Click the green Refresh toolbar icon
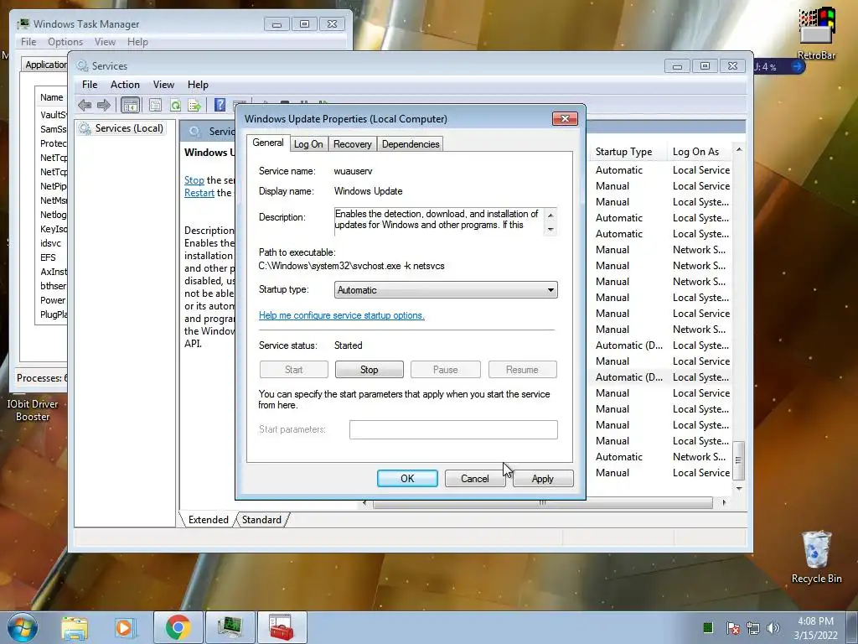The width and height of the screenshot is (858, 644). [175, 105]
